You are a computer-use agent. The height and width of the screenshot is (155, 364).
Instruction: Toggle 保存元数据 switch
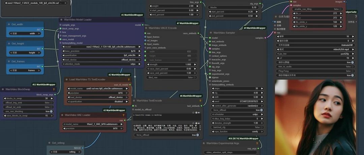(x=315, y=62)
